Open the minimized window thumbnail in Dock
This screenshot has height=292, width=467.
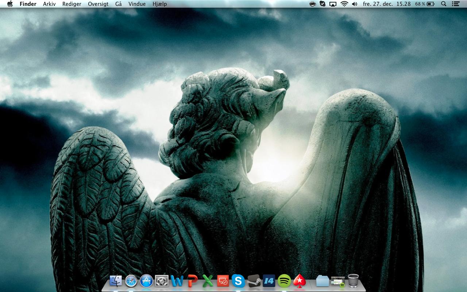(x=338, y=281)
